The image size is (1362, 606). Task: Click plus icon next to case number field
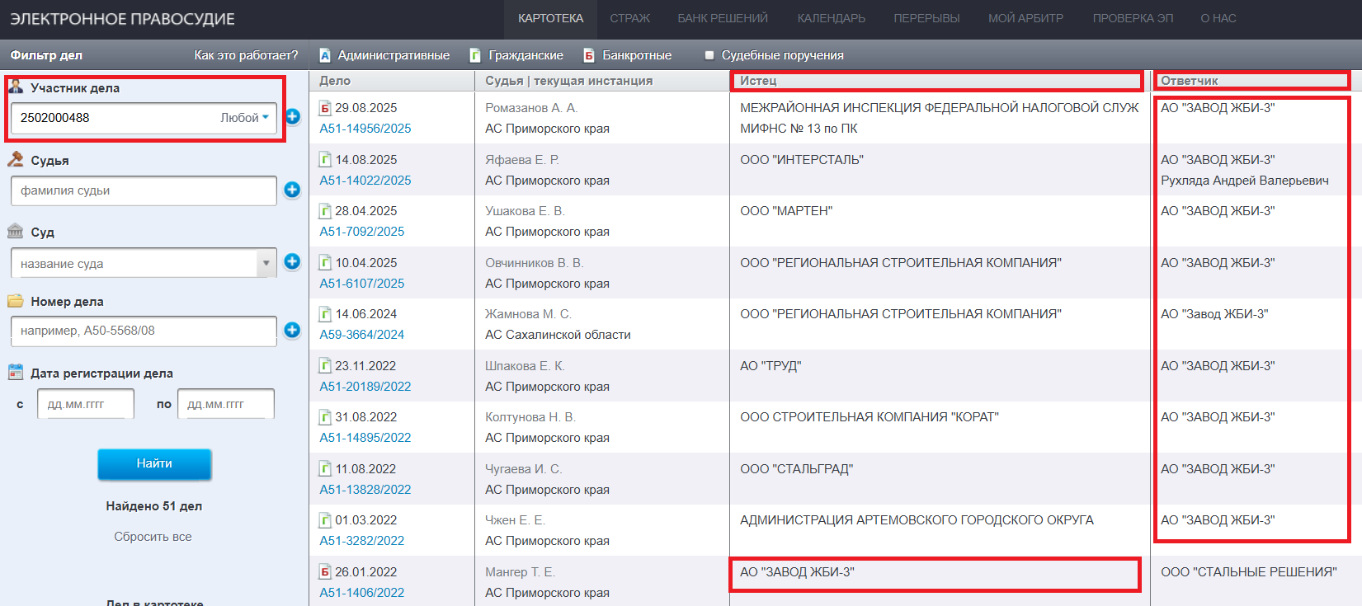click(x=292, y=330)
